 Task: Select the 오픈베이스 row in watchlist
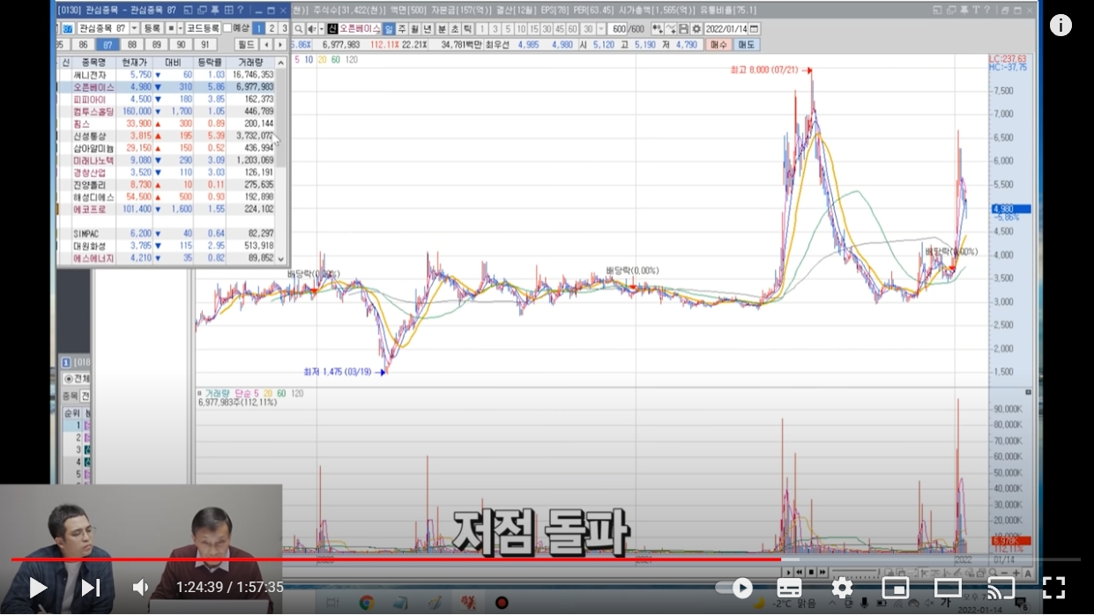click(x=167, y=87)
